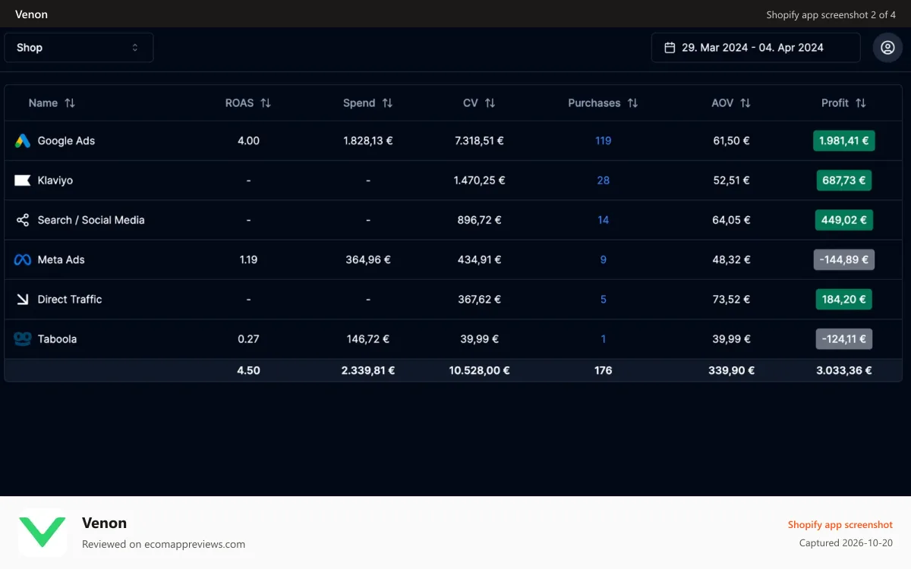Open the Shop selector dropdown
Viewport: 911px width, 569px height.
pos(79,47)
